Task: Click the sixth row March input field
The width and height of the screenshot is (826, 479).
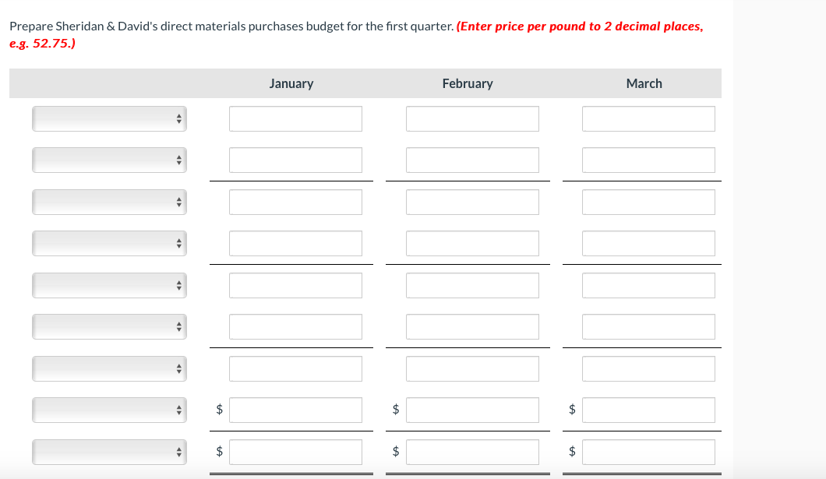Action: [x=648, y=326]
